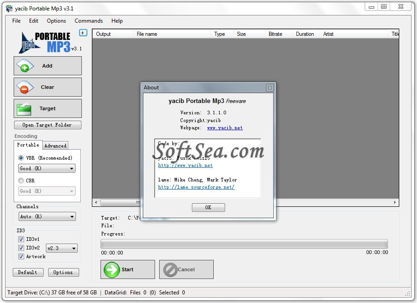This screenshot has width=417, height=303.
Task: Click the Default button
Action: [x=28, y=273]
